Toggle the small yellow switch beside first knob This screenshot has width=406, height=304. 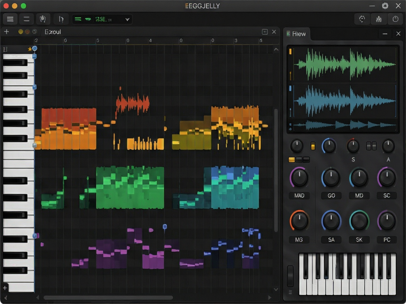pyautogui.click(x=313, y=146)
